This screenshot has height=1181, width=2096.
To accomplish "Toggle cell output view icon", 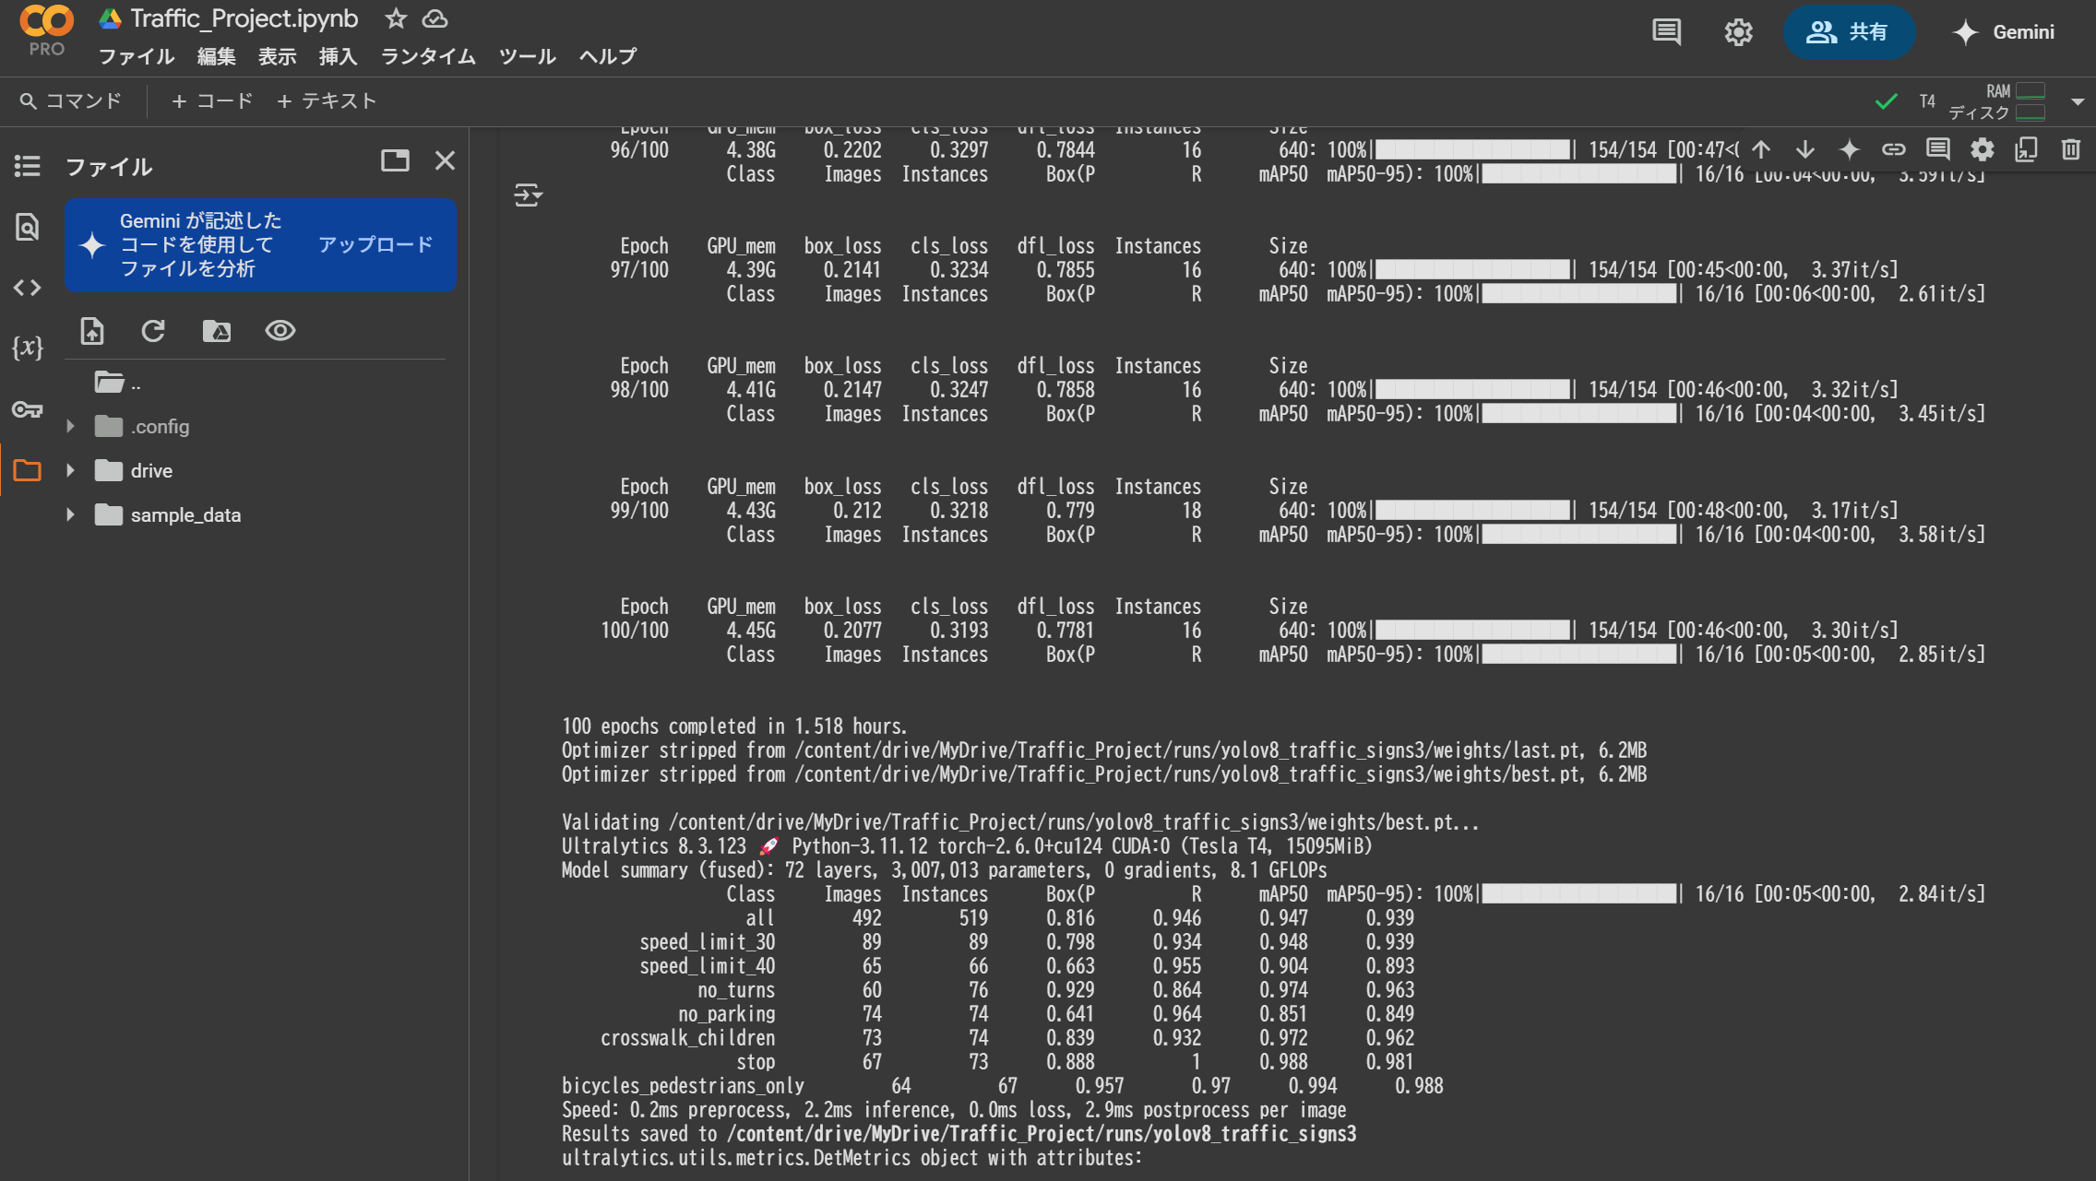I will click(x=528, y=195).
